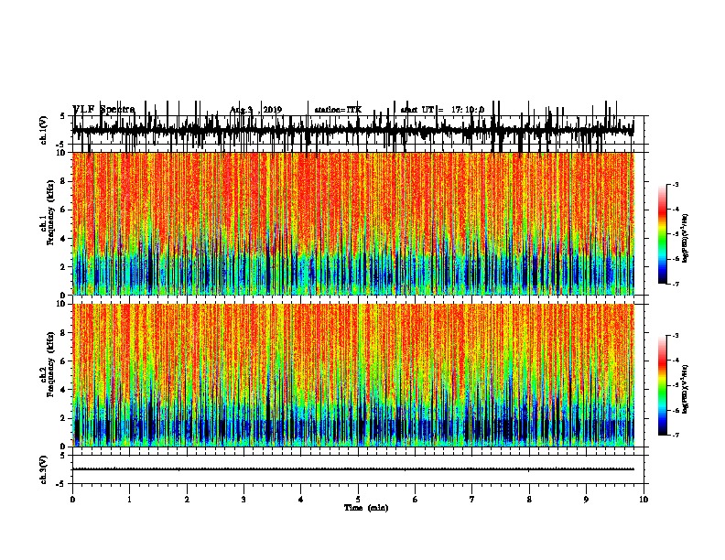Click the ch.2 spectrogram panel
Image resolution: width=725 pixels, height=560 pixels.
(353, 375)
